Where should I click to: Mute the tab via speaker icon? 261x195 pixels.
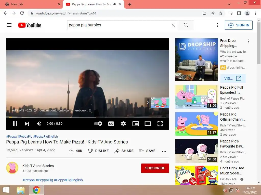coord(114,4)
